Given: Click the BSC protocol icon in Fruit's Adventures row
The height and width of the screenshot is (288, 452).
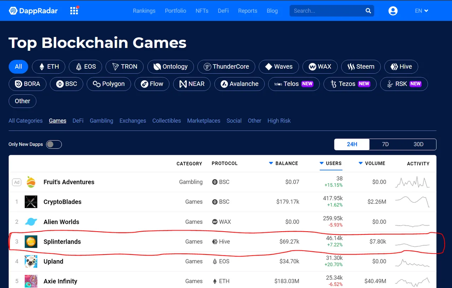Looking at the screenshot, I should [215, 182].
